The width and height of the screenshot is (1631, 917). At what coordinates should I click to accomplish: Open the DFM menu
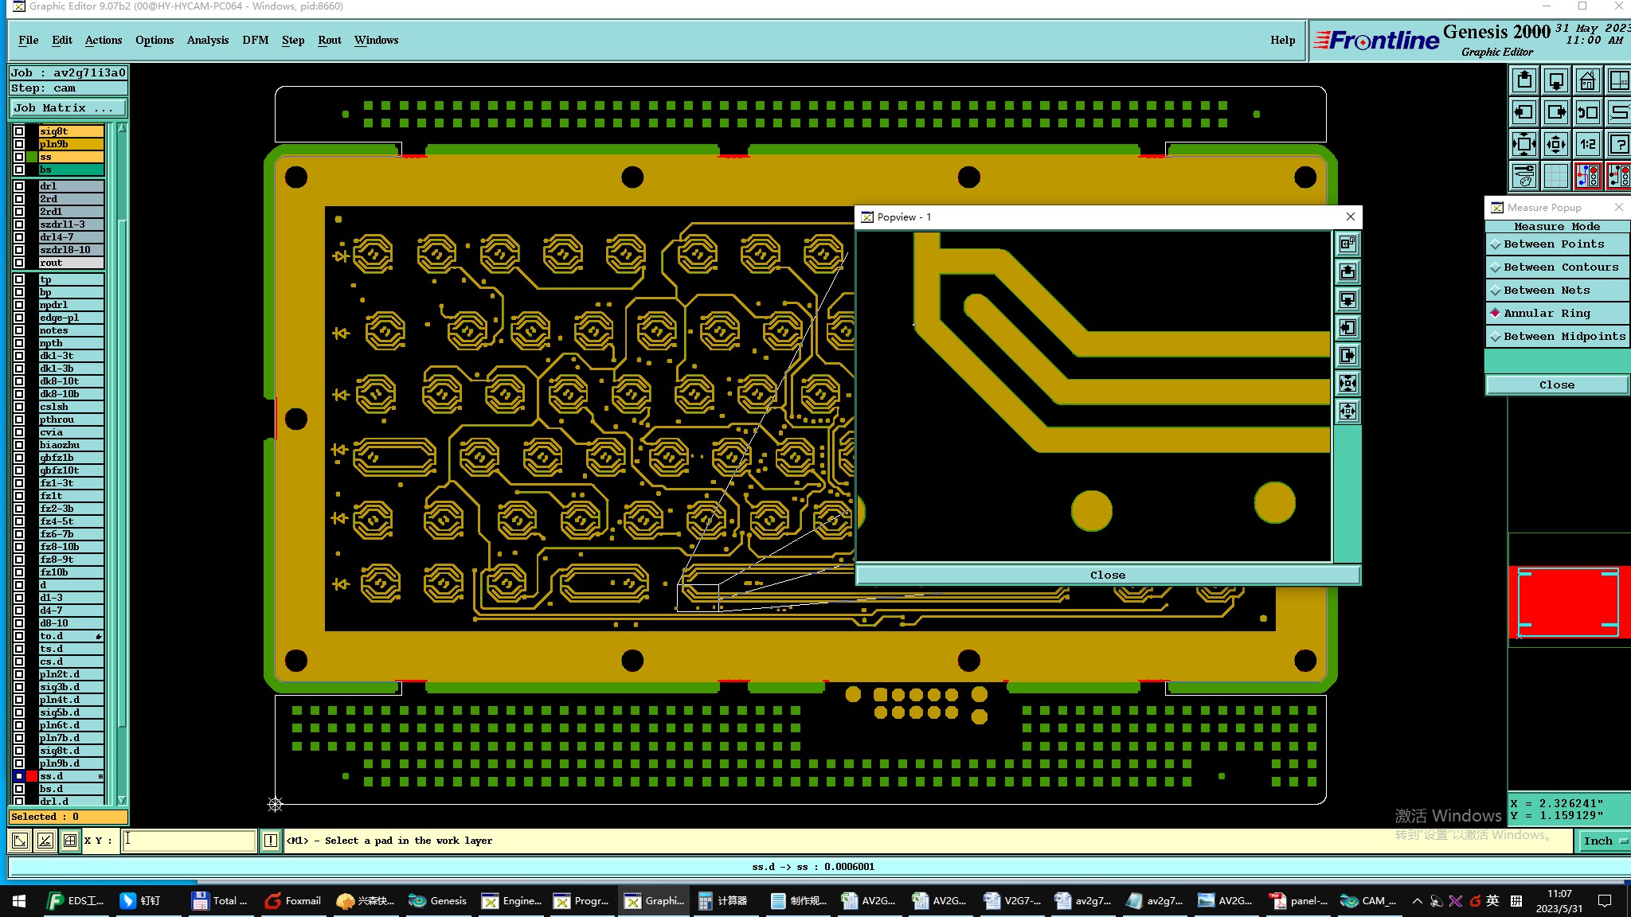point(256,40)
